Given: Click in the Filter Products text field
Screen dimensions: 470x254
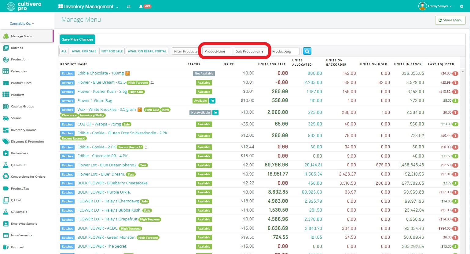Looking at the screenshot, I should [x=185, y=51].
